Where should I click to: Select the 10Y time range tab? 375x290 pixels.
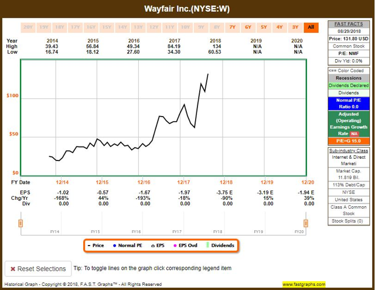tap(185, 28)
